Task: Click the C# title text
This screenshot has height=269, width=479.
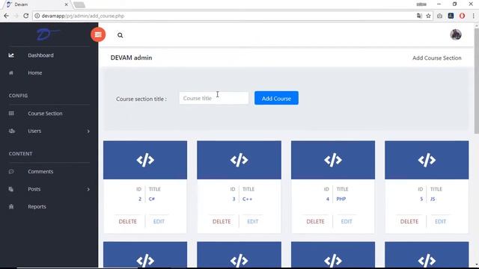Action: (152, 200)
